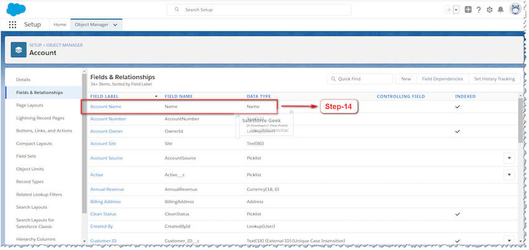This screenshot has width=529, height=250.
Task: Open the Account Source row action dropdown
Action: 509,158
